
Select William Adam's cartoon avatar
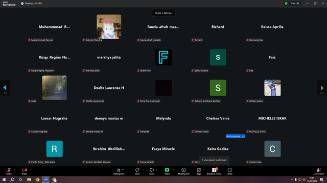[272, 88]
